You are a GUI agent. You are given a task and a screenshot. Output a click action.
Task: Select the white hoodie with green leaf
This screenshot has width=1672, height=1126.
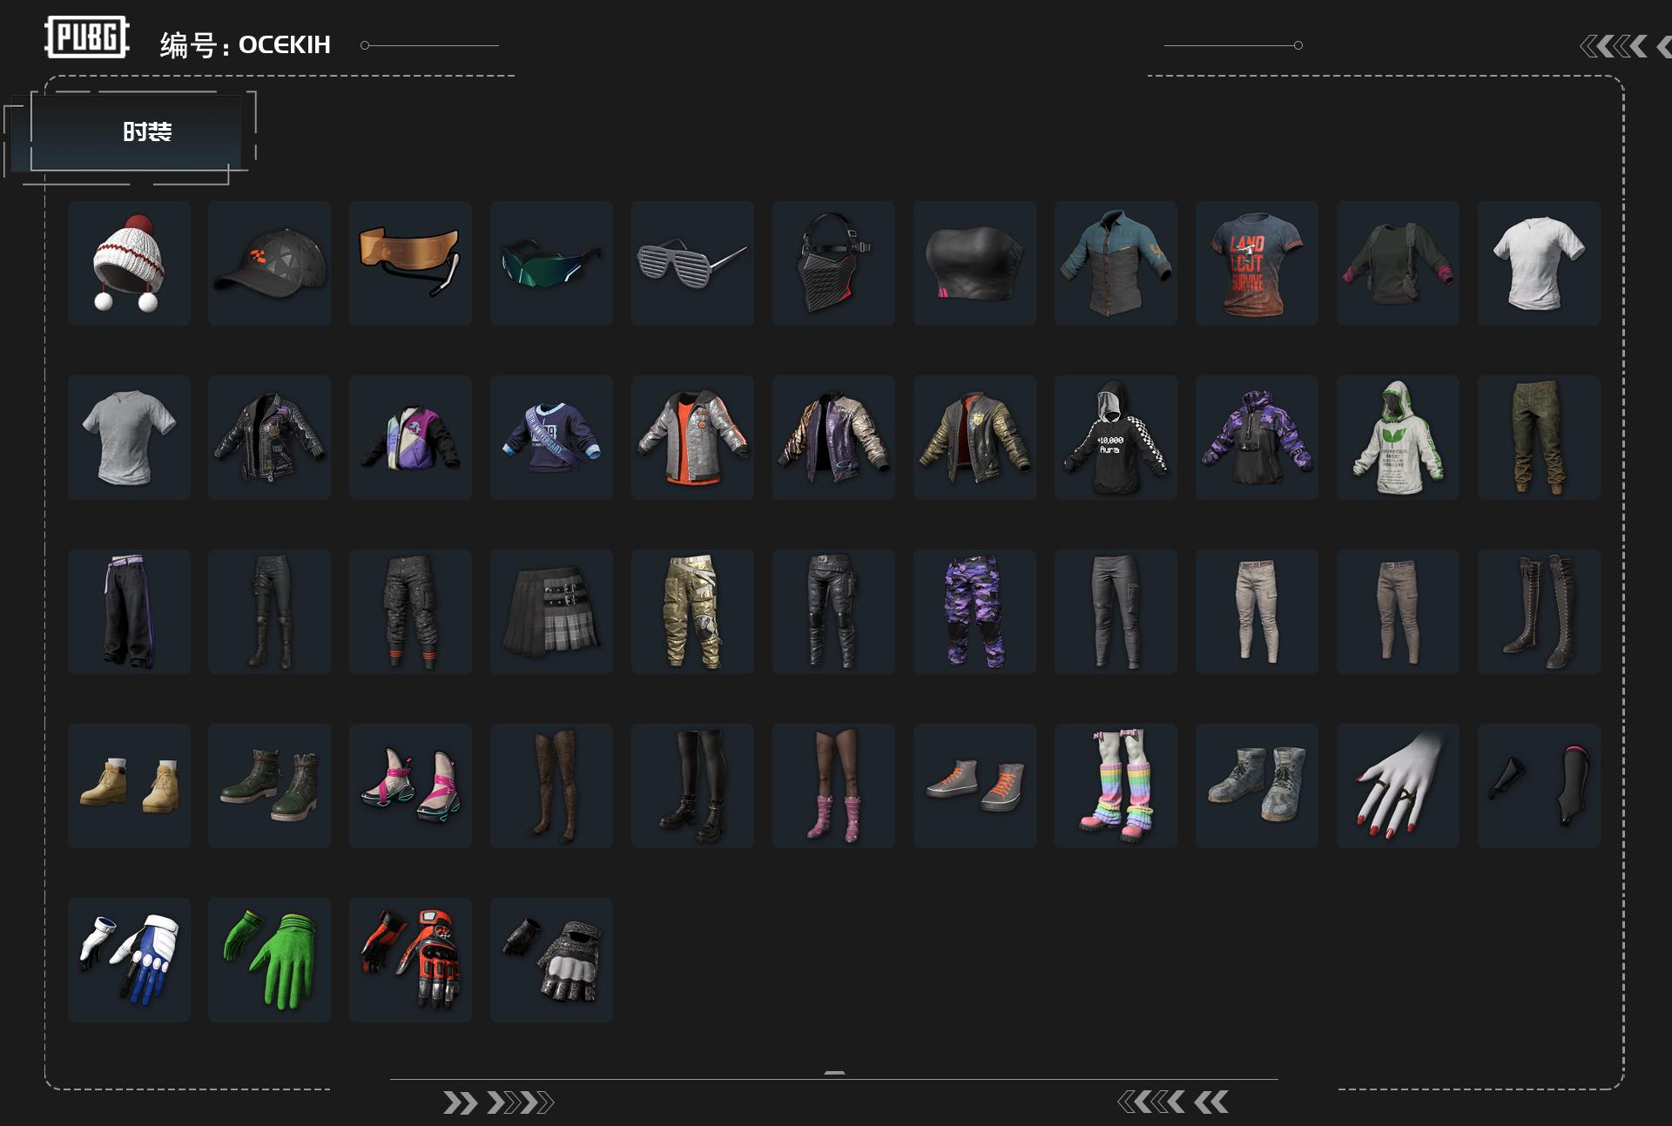pyautogui.click(x=1399, y=437)
